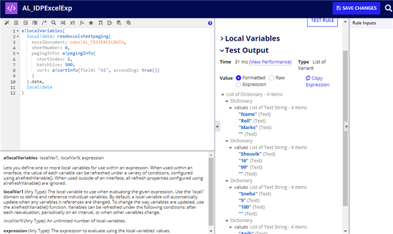
Task: Click the SAVE CHANGES button
Action: pos(356,8)
